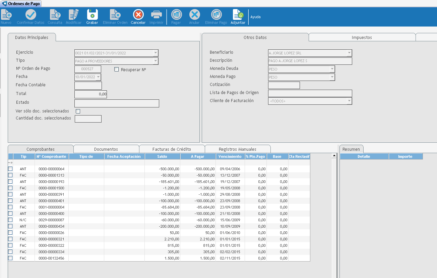Click the Pagar coins icon
This screenshot has height=278, width=437.
(x=176, y=15)
